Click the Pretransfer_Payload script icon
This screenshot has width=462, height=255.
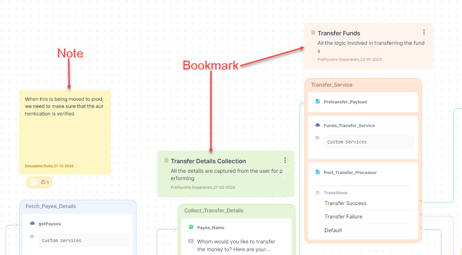click(318, 102)
